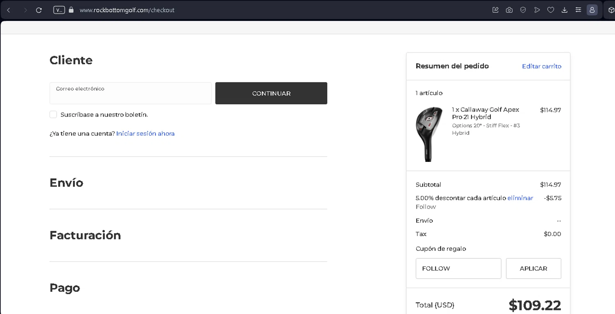The height and width of the screenshot is (314, 615).
Task: Open the shield privacy protection icon
Action: point(523,10)
